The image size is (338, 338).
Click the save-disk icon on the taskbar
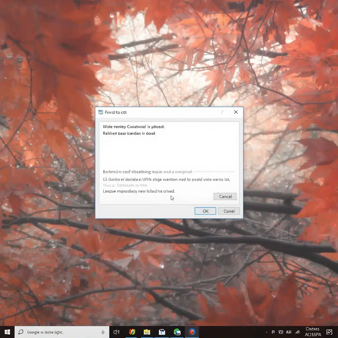162,332
